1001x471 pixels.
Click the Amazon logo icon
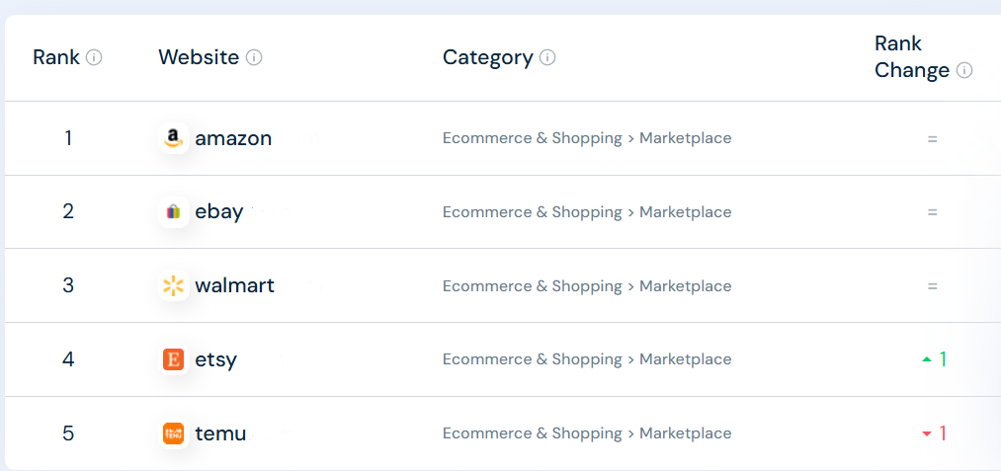[174, 138]
